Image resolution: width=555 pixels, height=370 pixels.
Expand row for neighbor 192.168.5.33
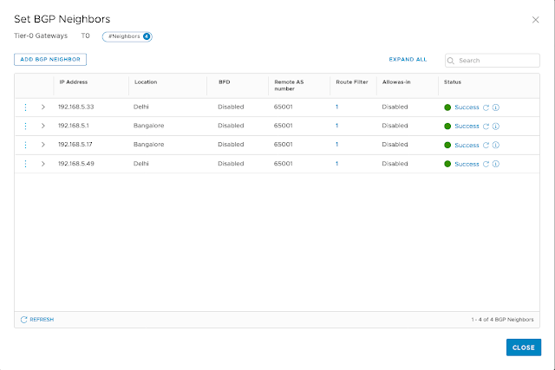click(x=42, y=107)
